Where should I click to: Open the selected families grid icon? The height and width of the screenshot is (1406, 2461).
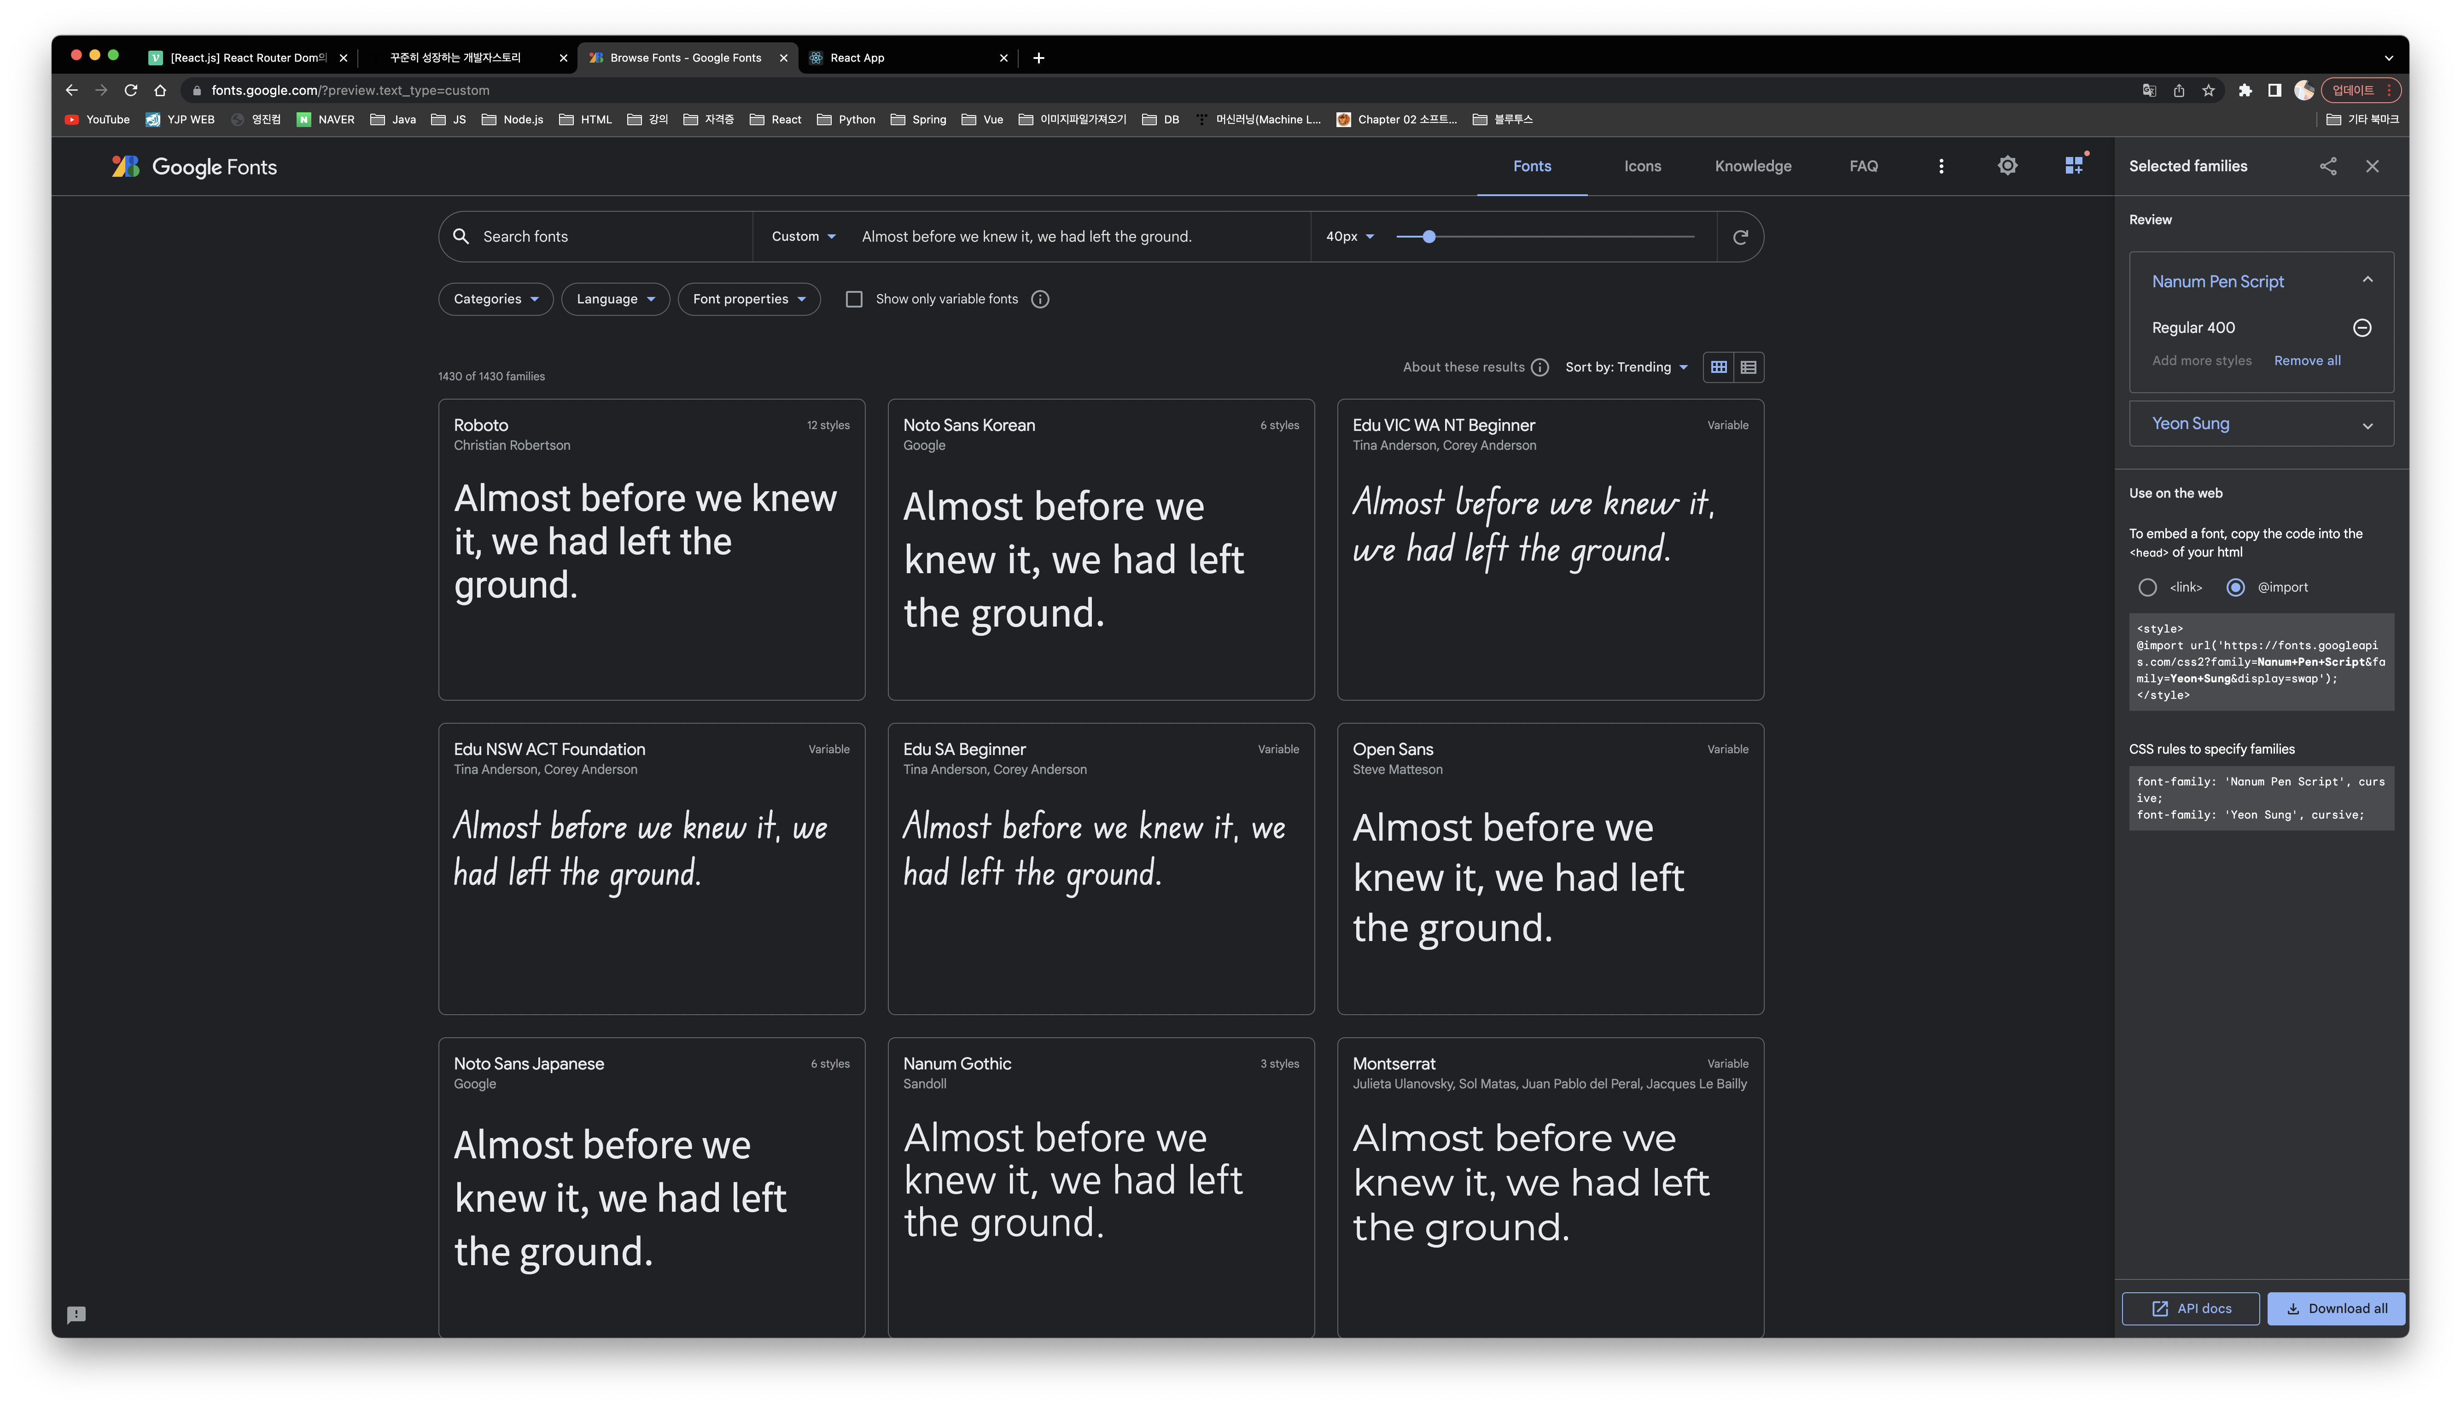pos(2074,165)
